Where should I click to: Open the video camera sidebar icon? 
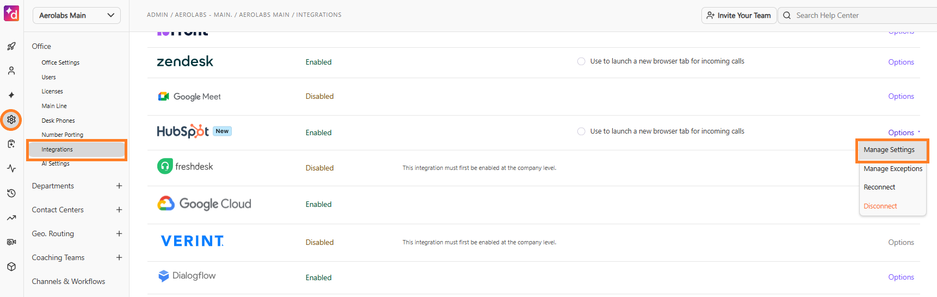tap(11, 242)
